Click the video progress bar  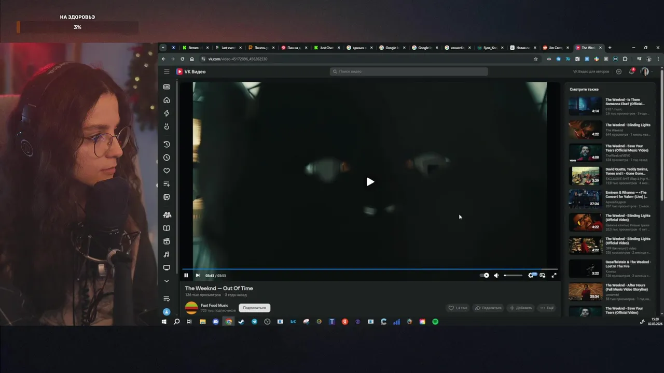coord(370,269)
